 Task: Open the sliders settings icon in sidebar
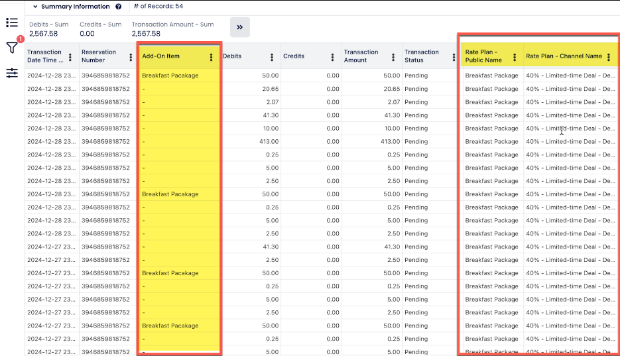point(12,73)
